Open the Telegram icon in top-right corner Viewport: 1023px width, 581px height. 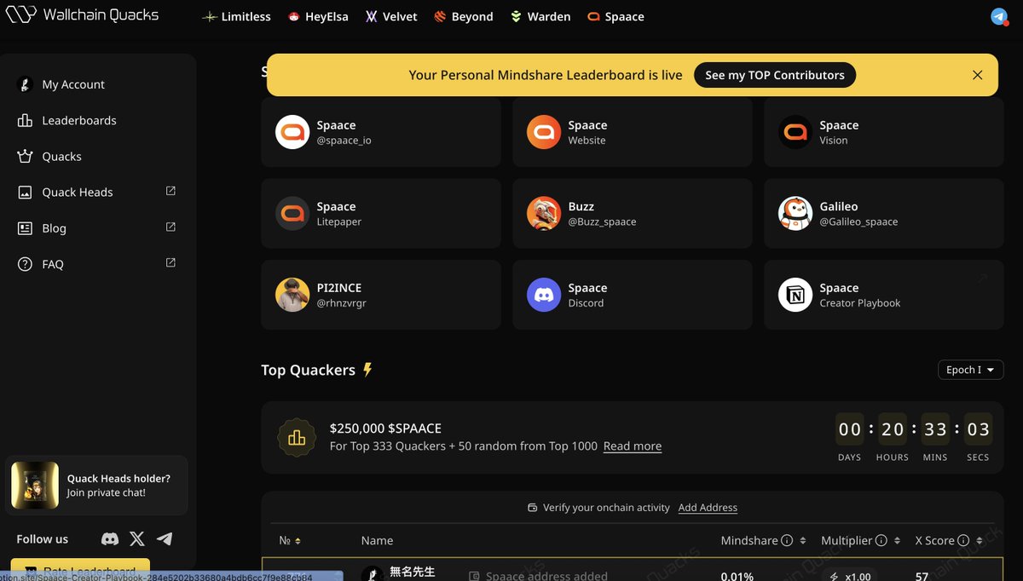point(999,16)
